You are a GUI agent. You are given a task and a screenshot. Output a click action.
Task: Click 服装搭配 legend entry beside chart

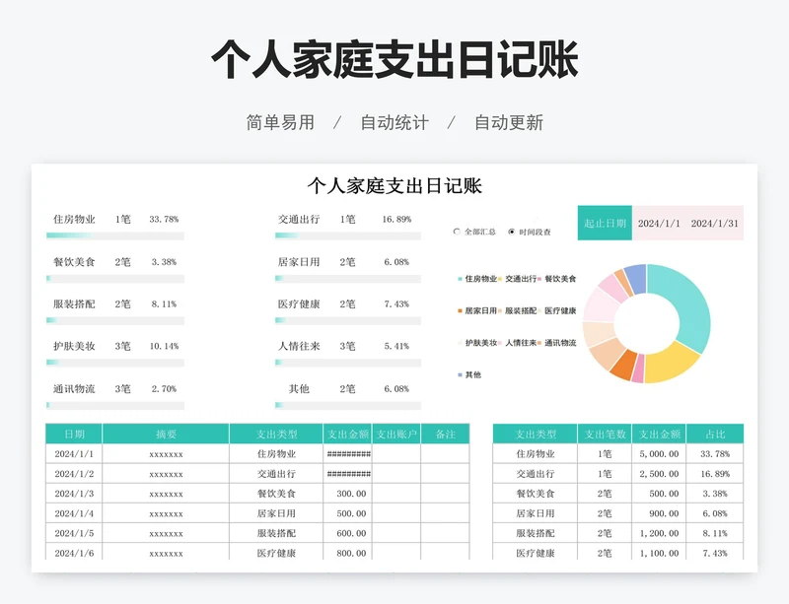(517, 310)
